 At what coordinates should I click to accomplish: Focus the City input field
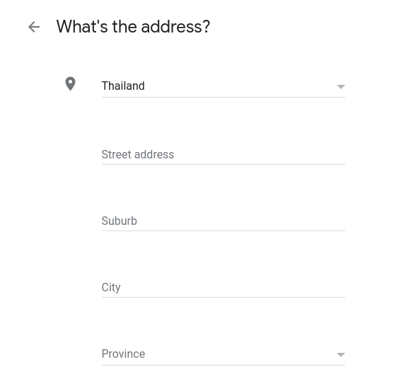223,287
